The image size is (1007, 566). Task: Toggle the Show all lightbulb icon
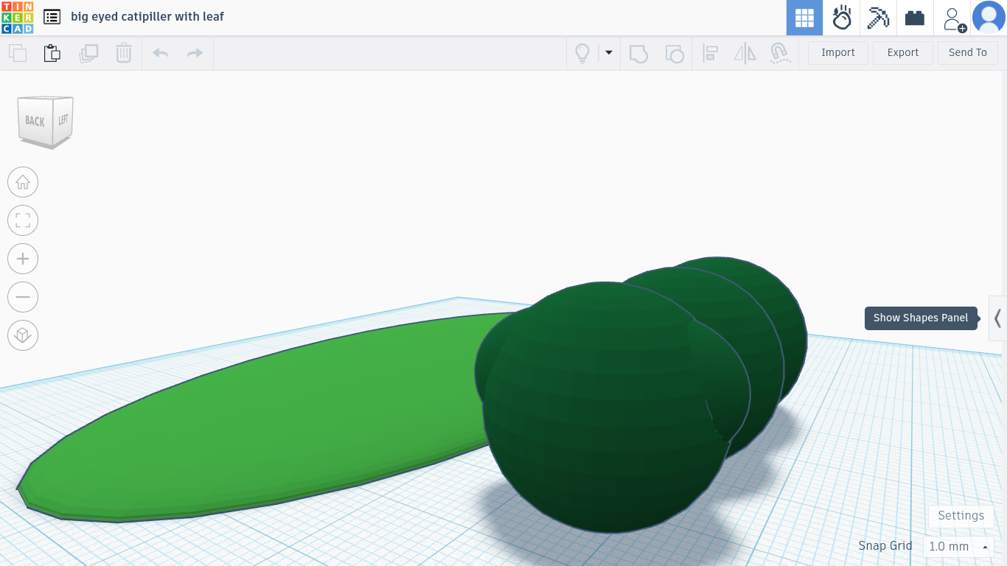[582, 53]
